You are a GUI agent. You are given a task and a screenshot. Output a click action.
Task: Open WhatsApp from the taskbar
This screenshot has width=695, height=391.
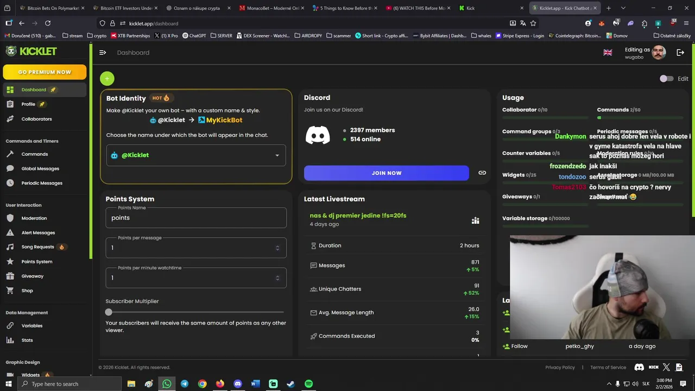(x=167, y=384)
